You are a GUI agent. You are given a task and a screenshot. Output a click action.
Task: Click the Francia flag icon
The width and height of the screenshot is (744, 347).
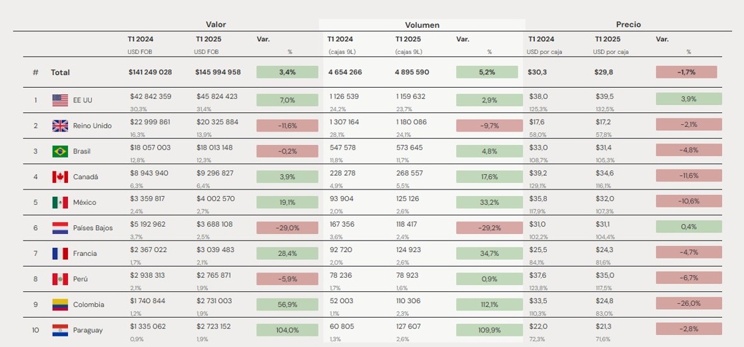click(60, 253)
